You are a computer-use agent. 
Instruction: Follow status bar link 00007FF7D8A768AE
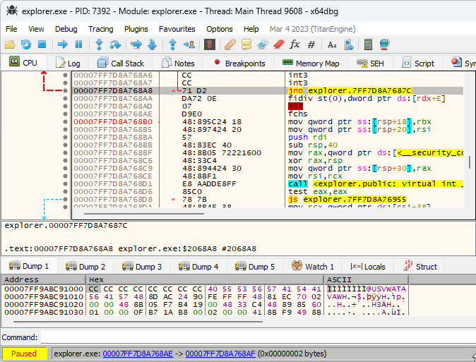pyautogui.click(x=138, y=354)
